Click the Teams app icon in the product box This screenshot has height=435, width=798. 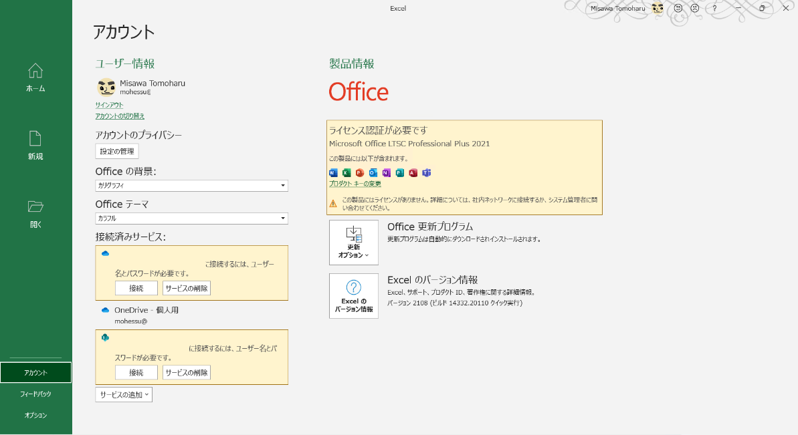427,173
